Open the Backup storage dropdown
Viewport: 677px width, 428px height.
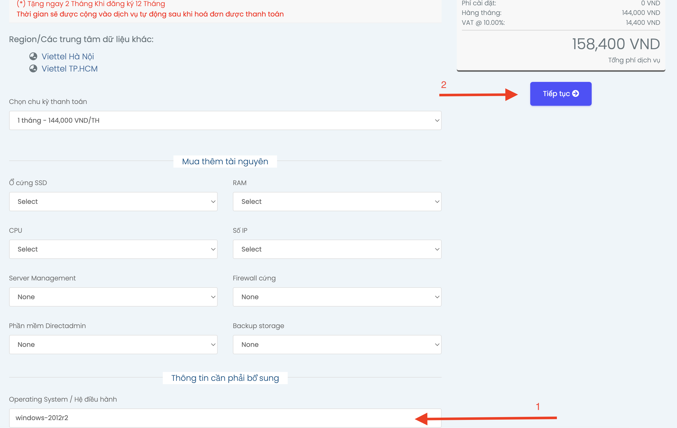(x=337, y=345)
